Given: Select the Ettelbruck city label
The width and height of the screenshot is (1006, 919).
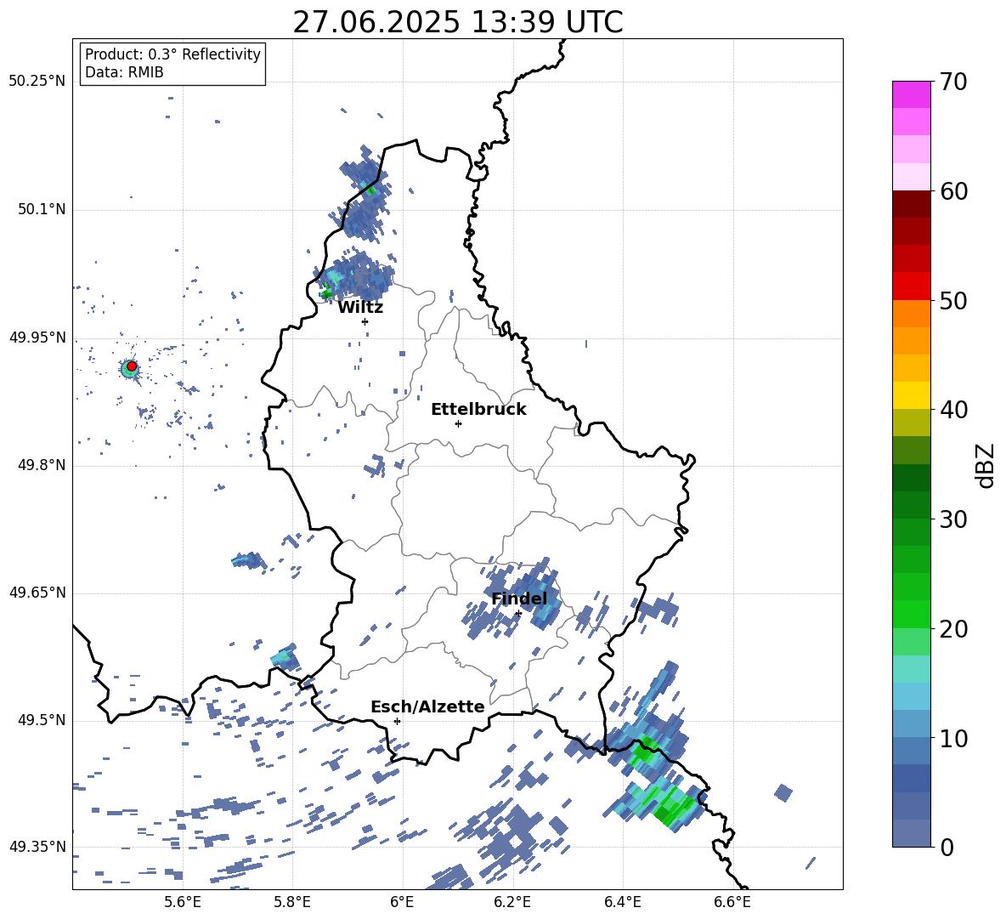Looking at the screenshot, I should pos(478,410).
